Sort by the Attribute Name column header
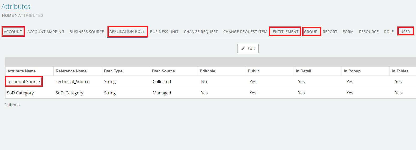Image resolution: width=416 pixels, height=150 pixels. coord(21,71)
